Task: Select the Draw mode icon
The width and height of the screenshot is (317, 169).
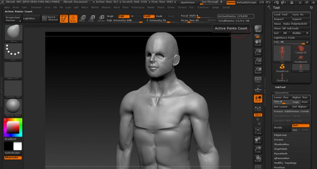Action: click(x=73, y=19)
